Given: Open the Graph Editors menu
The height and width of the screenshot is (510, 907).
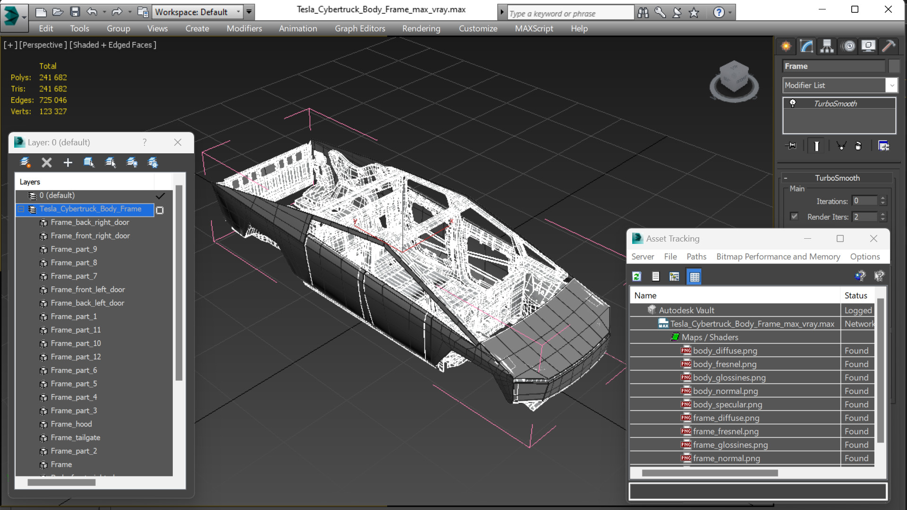Looking at the screenshot, I should click(360, 28).
